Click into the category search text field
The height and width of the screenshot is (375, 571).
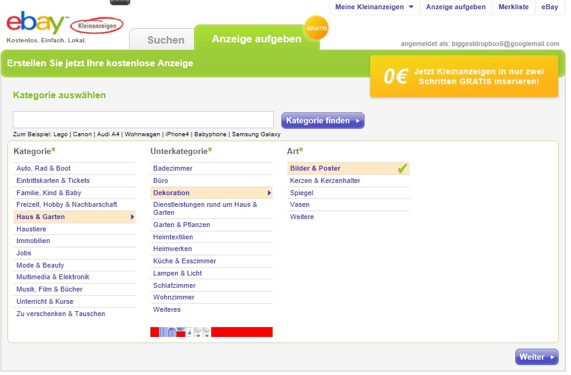143,120
